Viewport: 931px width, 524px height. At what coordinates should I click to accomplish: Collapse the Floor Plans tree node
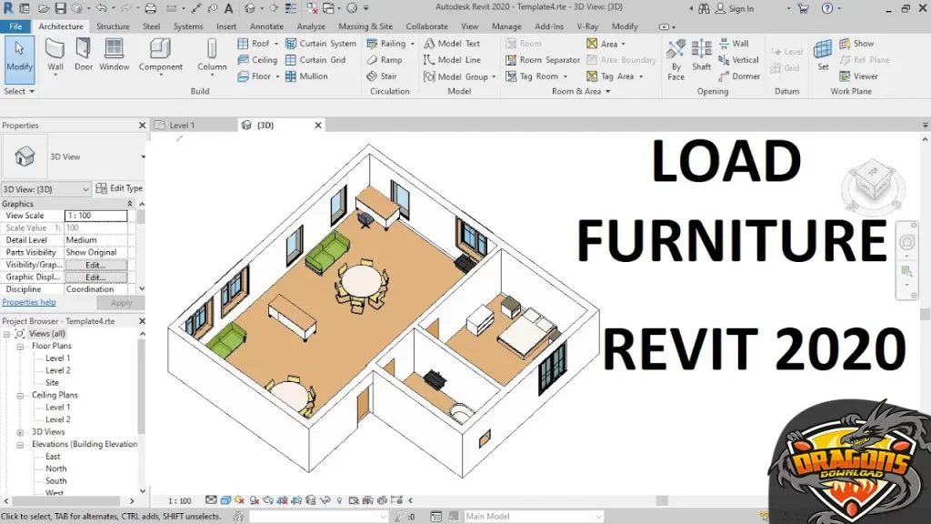click(x=22, y=346)
